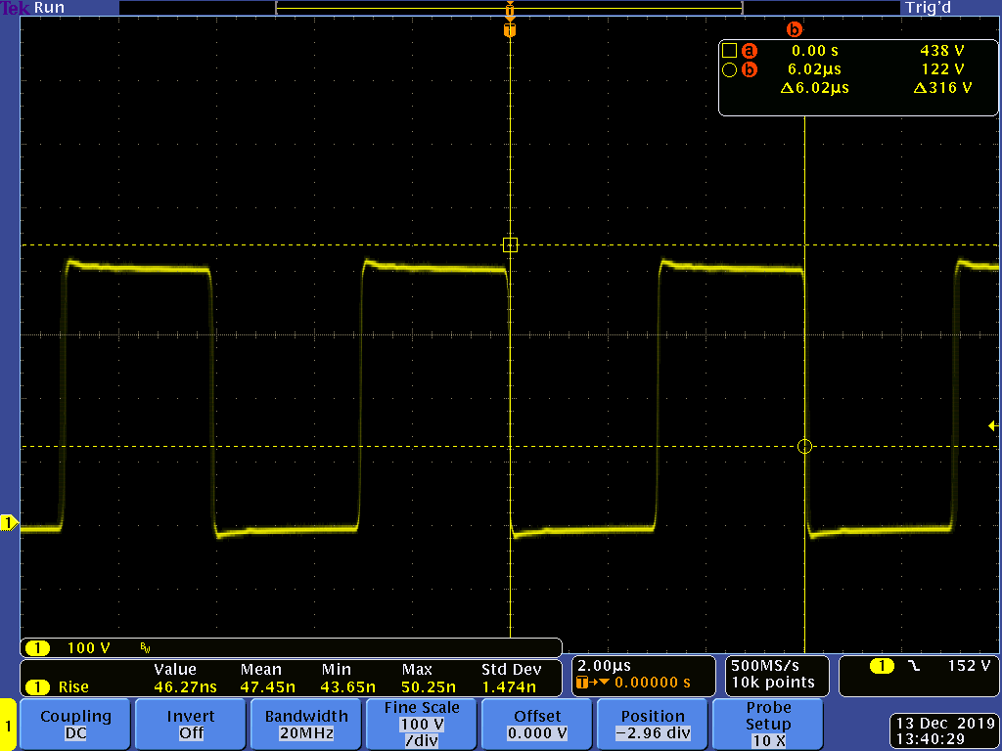Screen dimensions: 1002x751
Task: Click the cursor b circle icon in readout
Action: pyautogui.click(x=729, y=69)
